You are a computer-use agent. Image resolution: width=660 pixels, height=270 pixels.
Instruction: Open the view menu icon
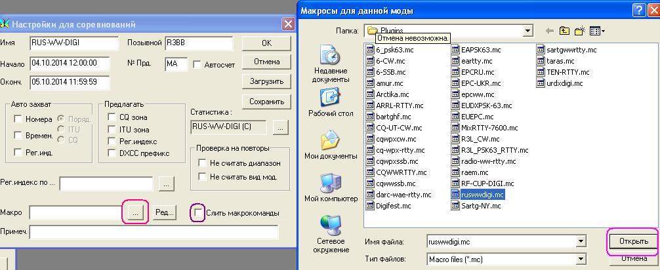pyautogui.click(x=597, y=31)
